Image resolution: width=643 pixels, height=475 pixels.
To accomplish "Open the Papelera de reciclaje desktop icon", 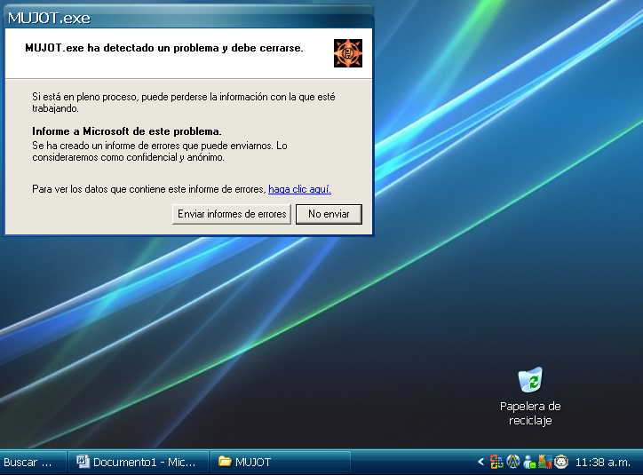I will 530,381.
